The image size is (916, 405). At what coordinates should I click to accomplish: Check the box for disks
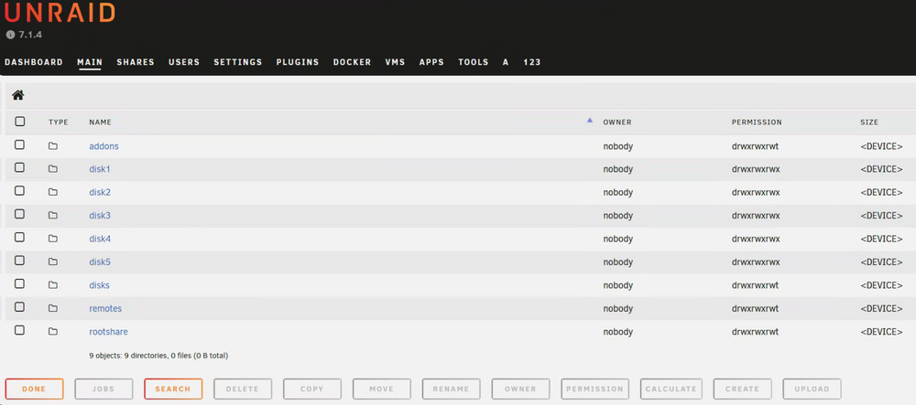point(20,283)
